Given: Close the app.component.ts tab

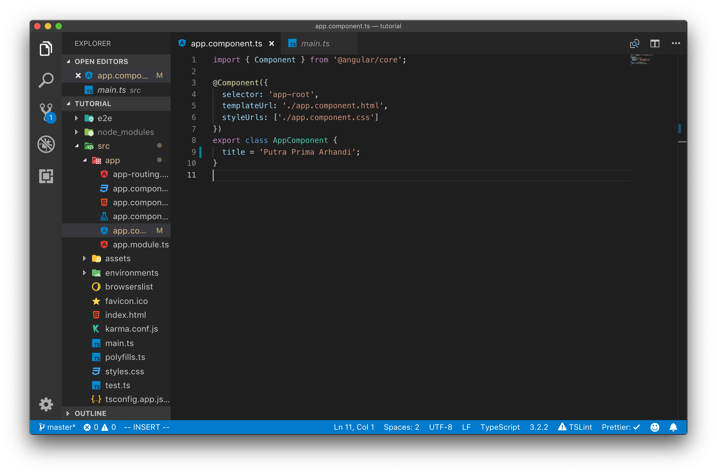Looking at the screenshot, I should [272, 43].
